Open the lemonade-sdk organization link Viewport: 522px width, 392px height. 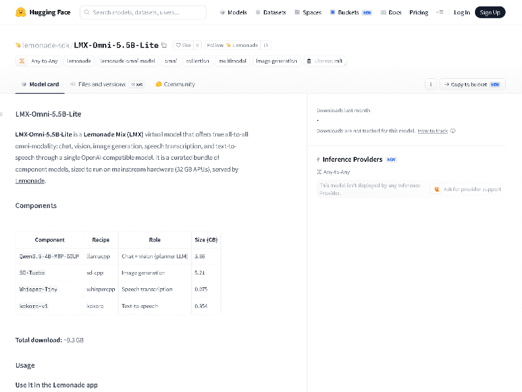click(46, 45)
